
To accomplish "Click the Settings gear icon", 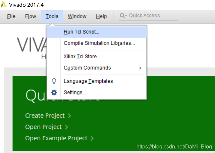I will [54, 92].
